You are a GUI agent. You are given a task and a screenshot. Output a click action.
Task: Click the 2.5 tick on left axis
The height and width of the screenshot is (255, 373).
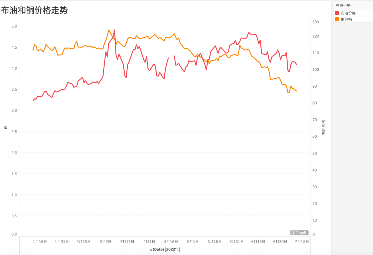(x=14, y=131)
